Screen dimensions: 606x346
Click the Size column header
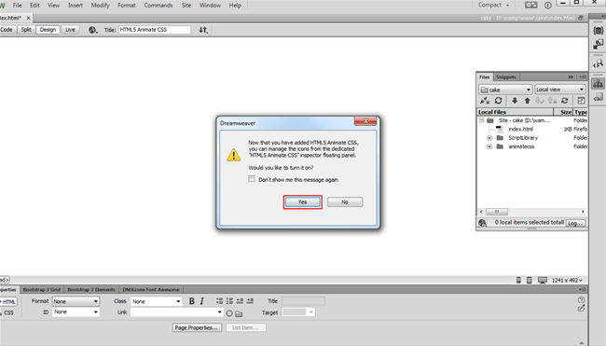[x=563, y=112]
